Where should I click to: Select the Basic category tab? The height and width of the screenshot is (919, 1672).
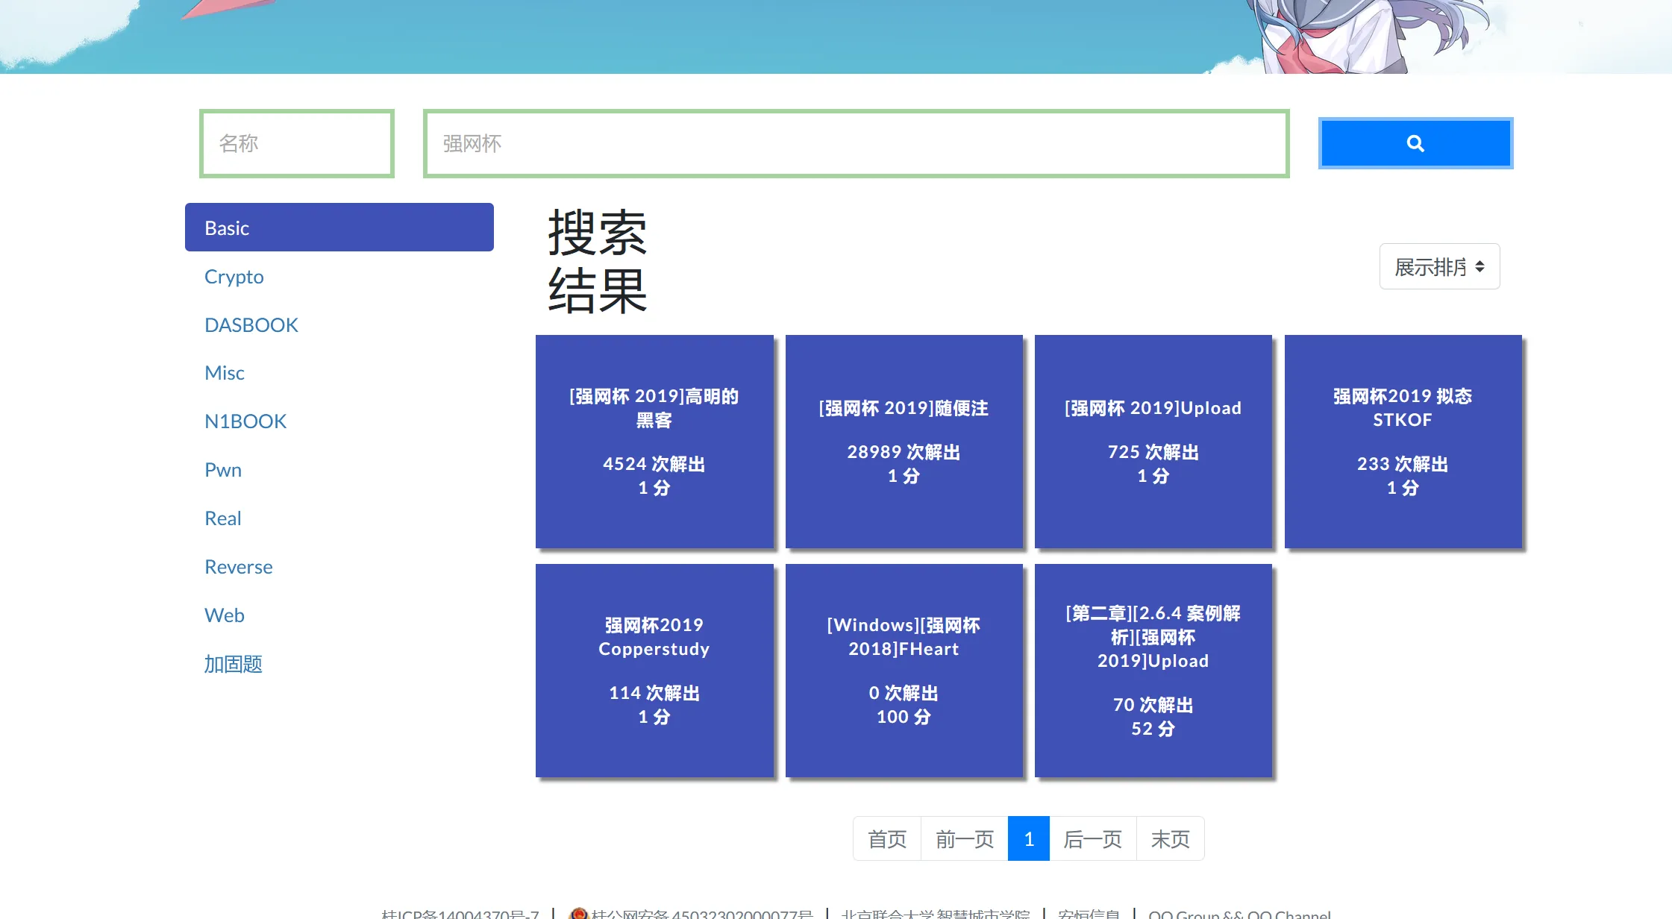[x=339, y=228]
